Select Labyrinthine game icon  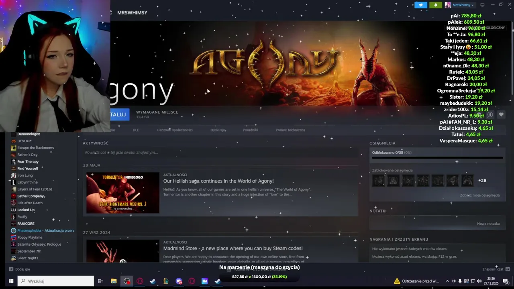(14, 182)
